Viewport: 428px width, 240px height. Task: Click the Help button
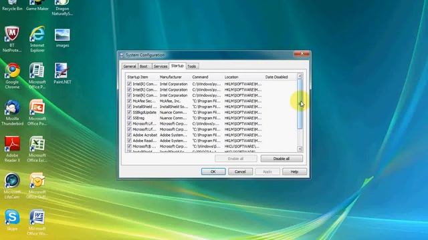[x=294, y=172]
